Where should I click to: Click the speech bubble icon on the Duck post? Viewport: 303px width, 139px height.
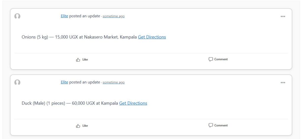211,125
